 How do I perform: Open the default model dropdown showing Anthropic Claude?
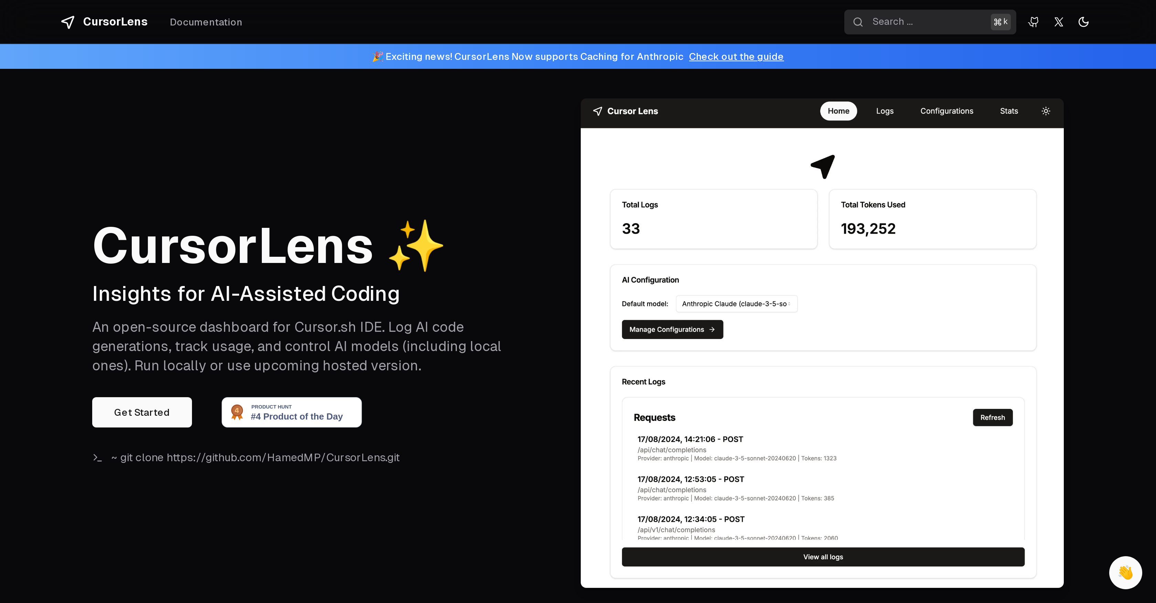click(736, 304)
